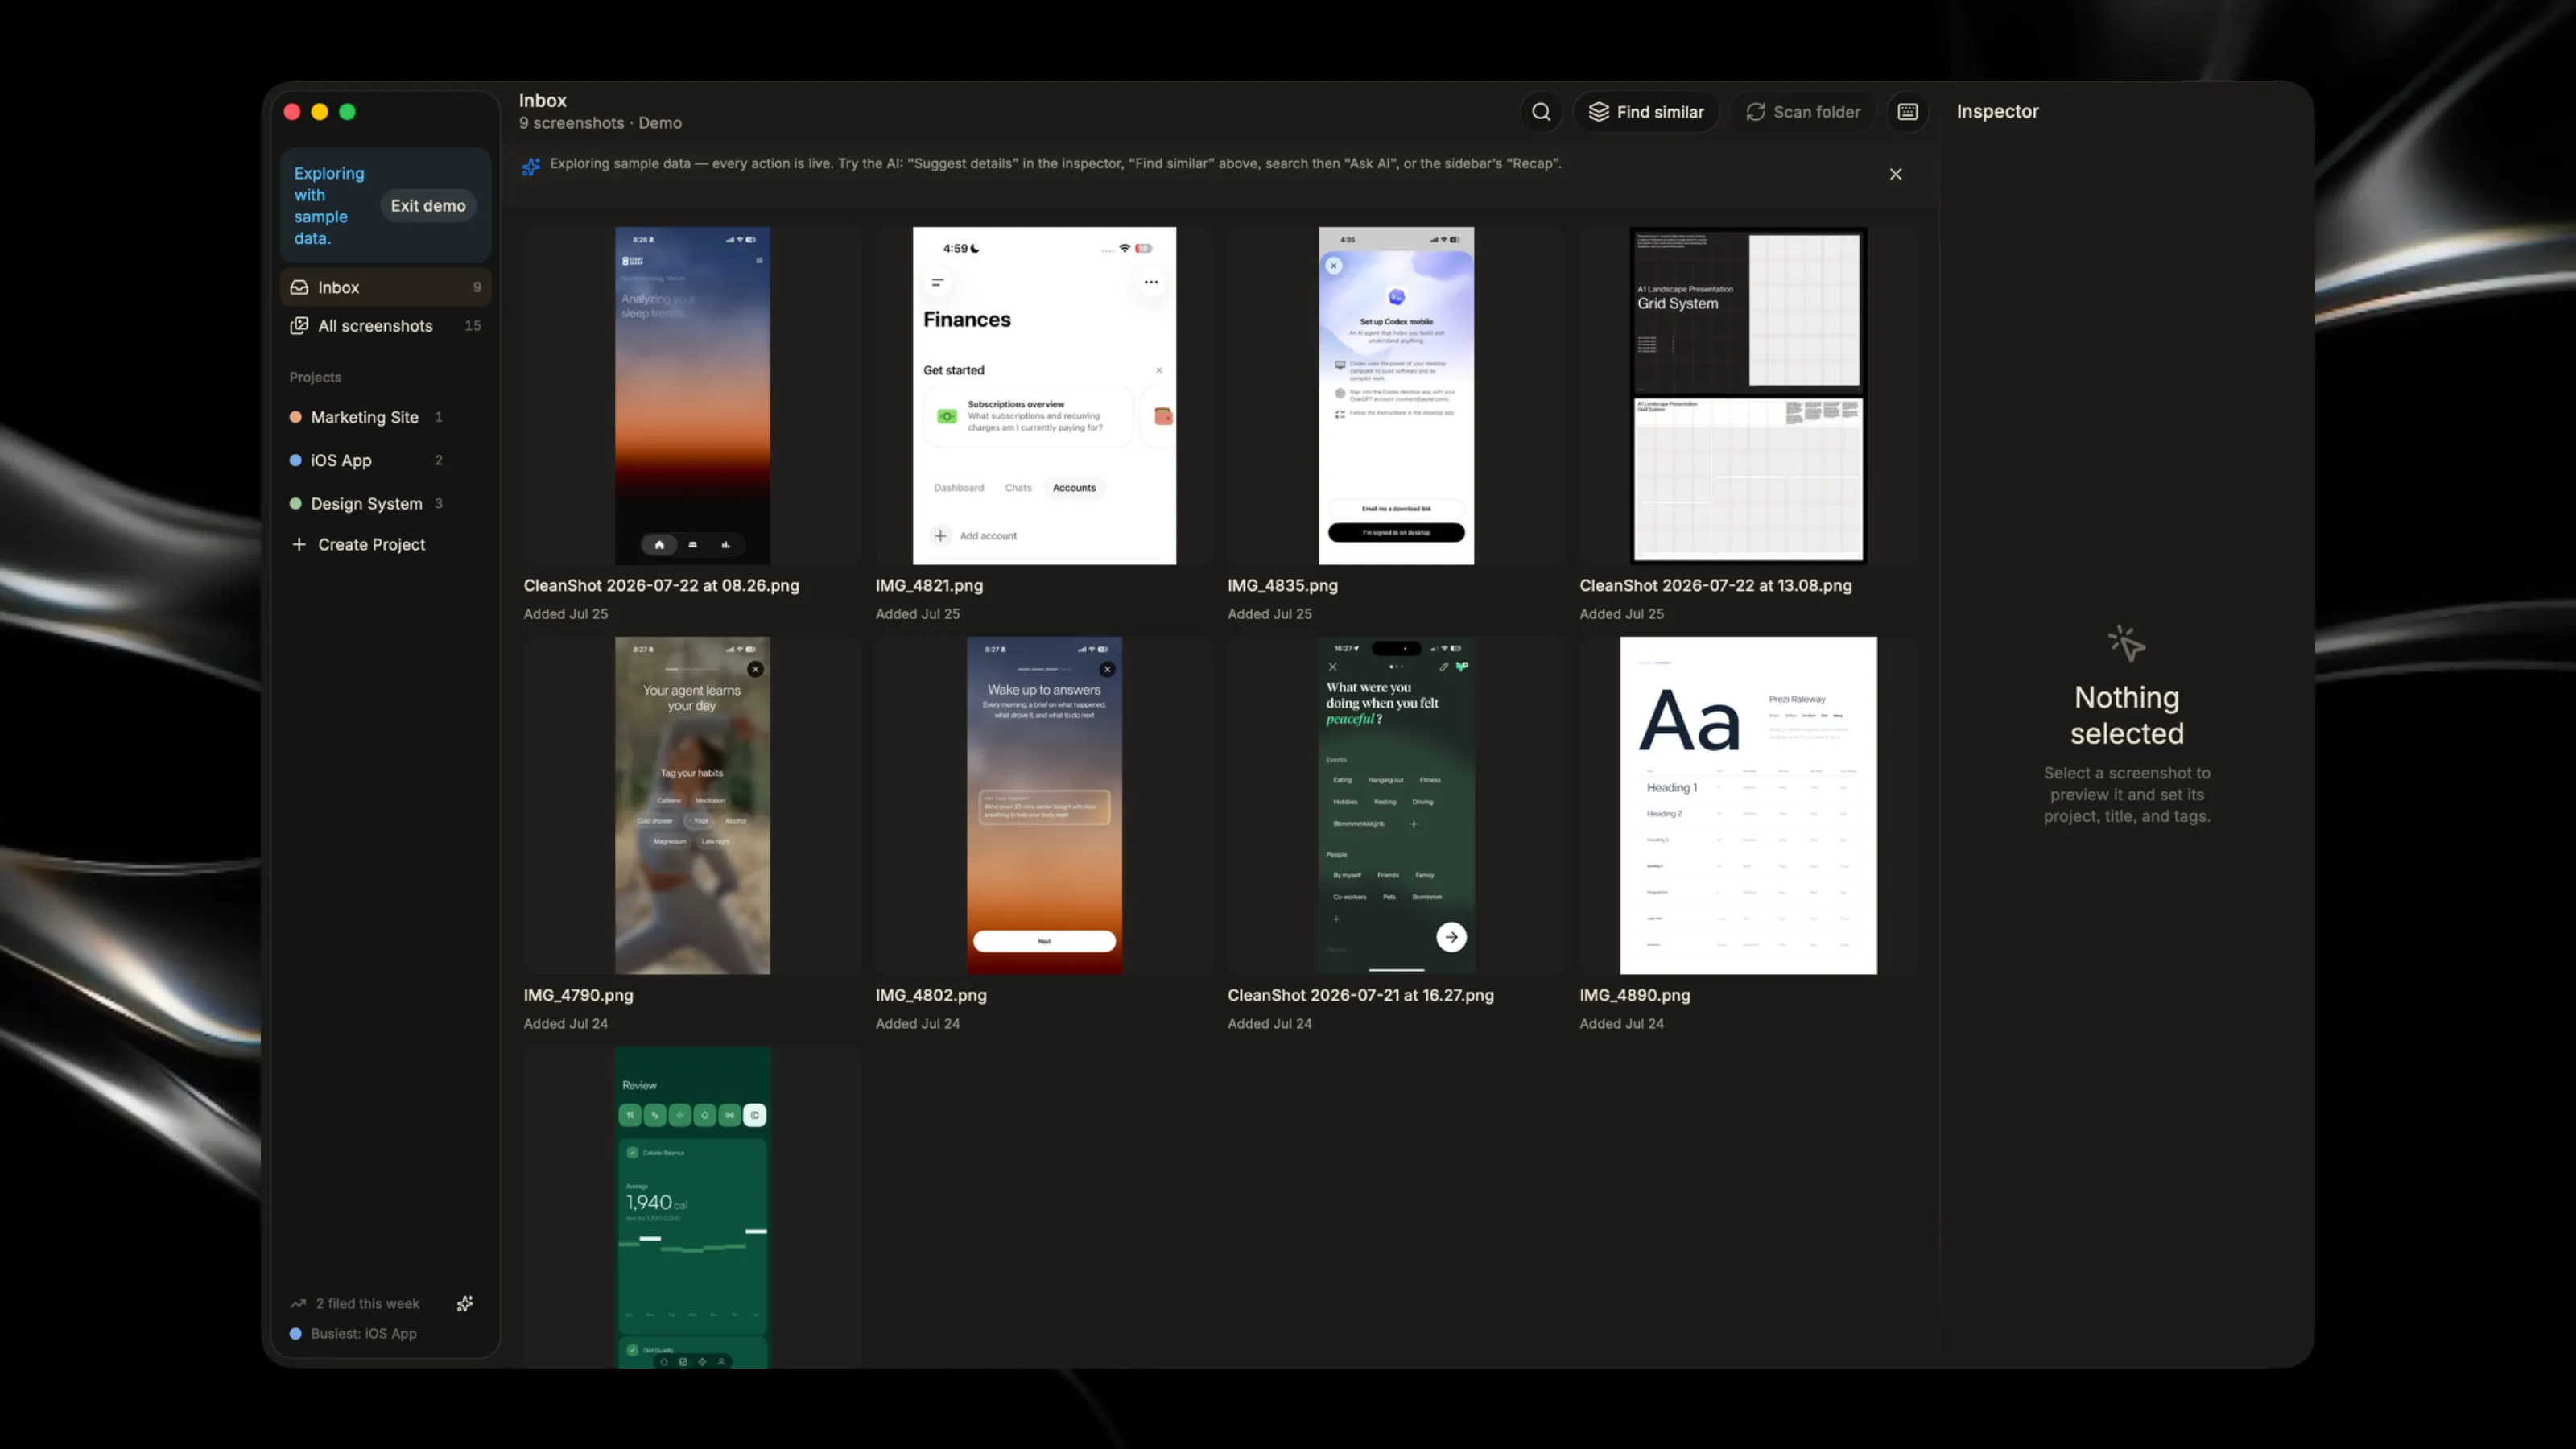Click the file name IMG_4821.png

pos(929,586)
